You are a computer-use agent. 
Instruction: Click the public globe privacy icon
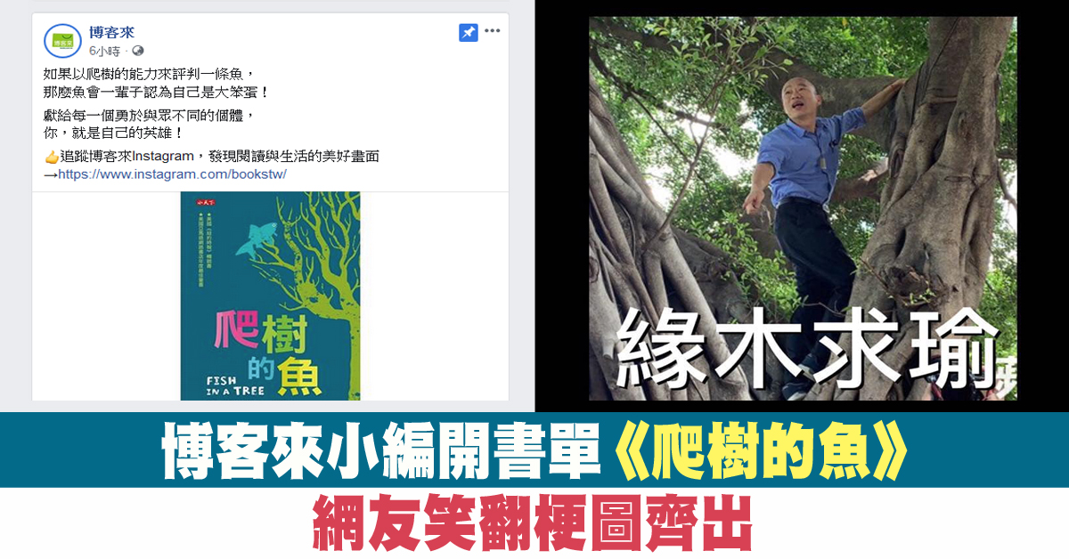(x=137, y=51)
